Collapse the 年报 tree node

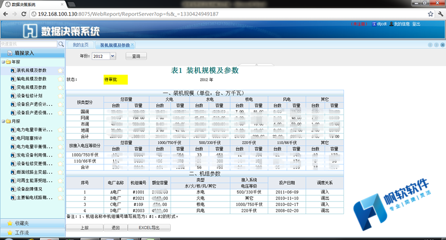[3, 62]
